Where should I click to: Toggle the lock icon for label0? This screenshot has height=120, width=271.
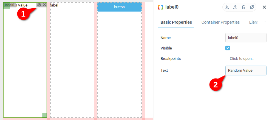244,7
